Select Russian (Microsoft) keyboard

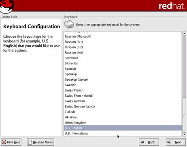123,36
